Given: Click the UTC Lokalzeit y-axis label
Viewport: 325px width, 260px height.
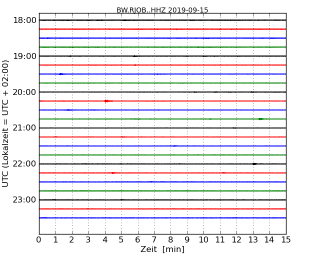Looking at the screenshot, I should click(5, 123).
